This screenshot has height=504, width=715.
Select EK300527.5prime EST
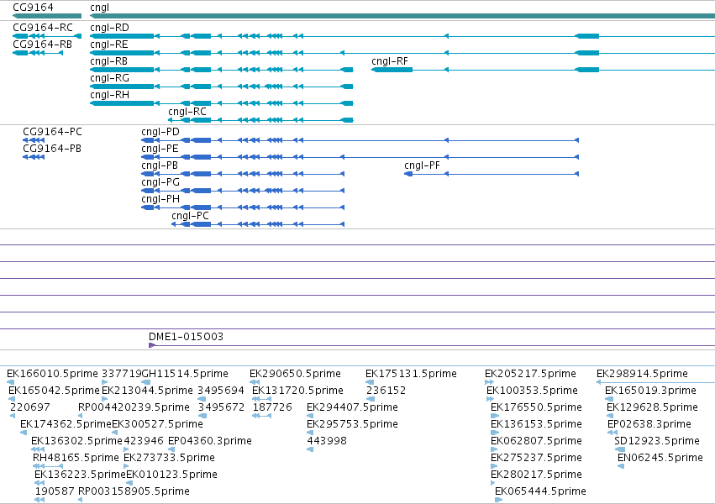coord(157,424)
